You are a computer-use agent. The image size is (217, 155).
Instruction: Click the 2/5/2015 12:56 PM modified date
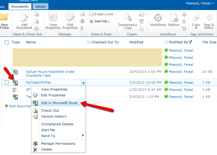tap(145, 83)
